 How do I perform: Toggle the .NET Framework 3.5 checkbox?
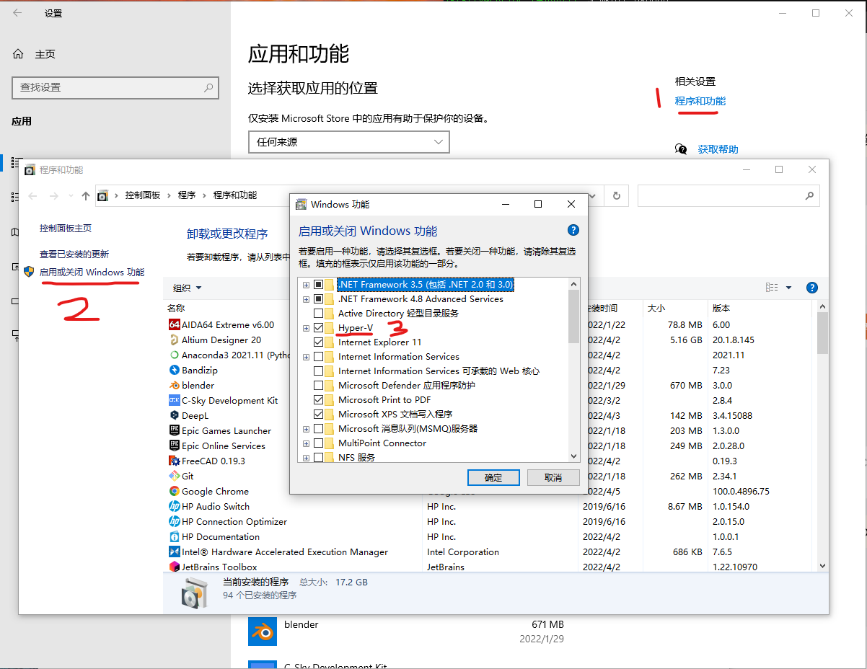coord(319,285)
